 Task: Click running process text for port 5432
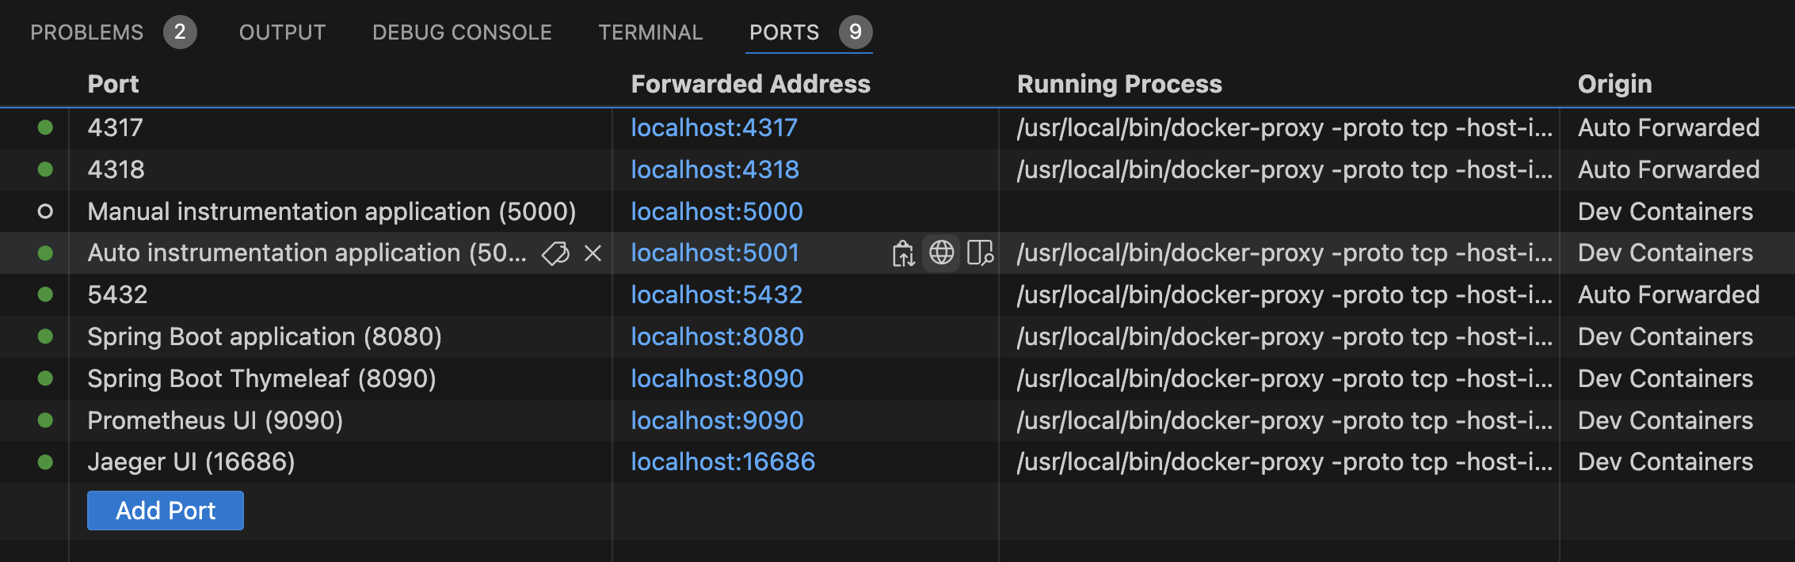tap(1285, 294)
